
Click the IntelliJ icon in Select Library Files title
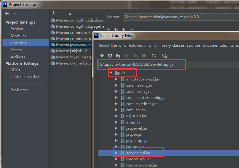[96, 36]
